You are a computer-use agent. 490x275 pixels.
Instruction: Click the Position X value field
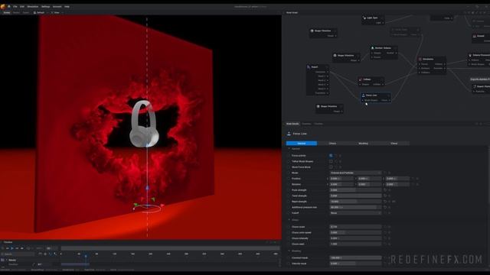(341, 179)
